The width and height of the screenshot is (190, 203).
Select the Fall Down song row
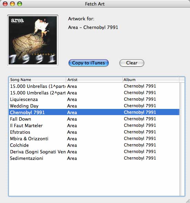click(x=94, y=119)
